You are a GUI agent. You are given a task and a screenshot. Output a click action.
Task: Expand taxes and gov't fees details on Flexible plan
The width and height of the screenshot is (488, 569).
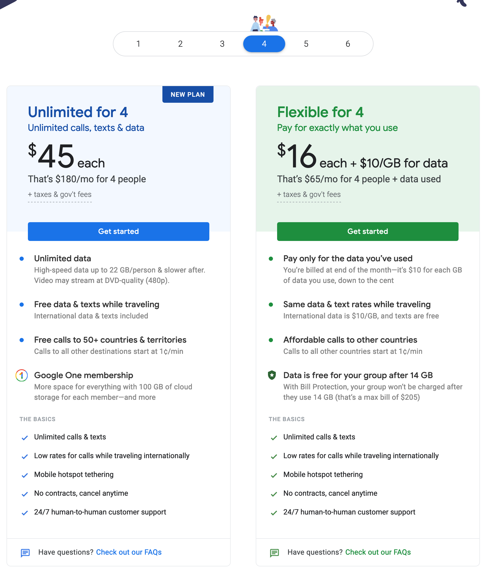click(x=308, y=194)
